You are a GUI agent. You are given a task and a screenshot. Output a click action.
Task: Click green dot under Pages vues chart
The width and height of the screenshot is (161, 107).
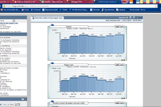click(x=122, y=98)
